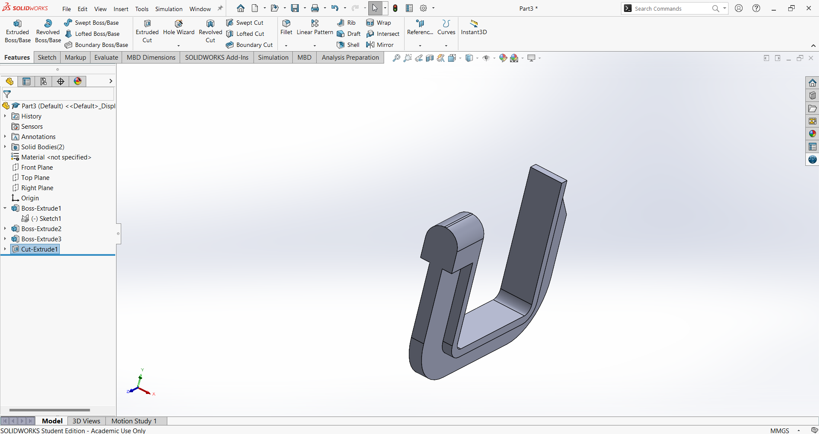Open the FeatureManager Design Tree tab
Image resolution: width=819 pixels, height=434 pixels.
9,81
